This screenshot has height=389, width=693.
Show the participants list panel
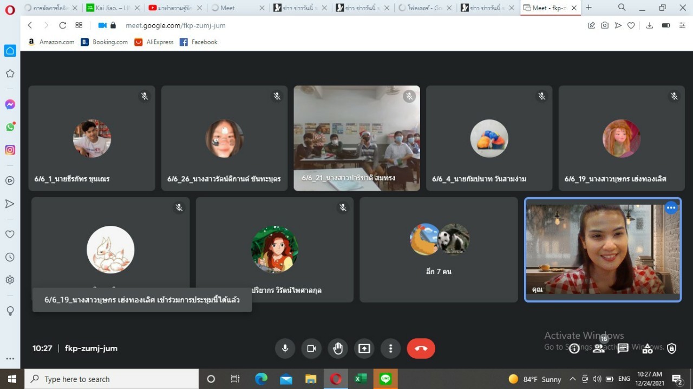599,348
